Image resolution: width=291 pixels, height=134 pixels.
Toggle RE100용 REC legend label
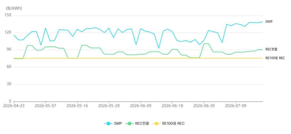(173, 123)
